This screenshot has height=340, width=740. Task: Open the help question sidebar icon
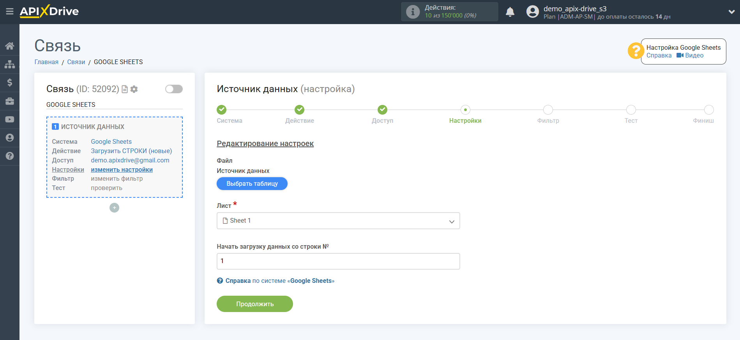[10, 156]
